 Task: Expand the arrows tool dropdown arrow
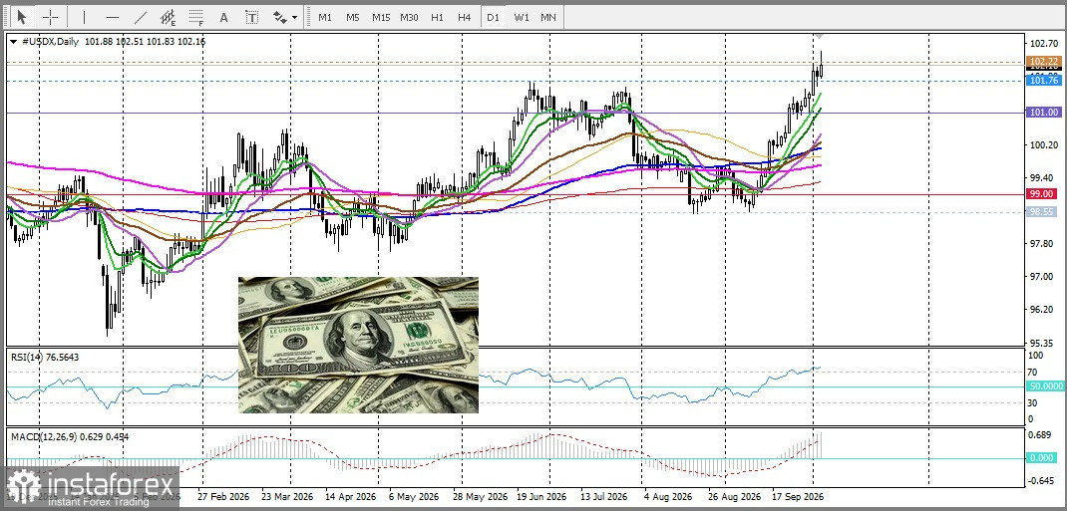point(294,18)
